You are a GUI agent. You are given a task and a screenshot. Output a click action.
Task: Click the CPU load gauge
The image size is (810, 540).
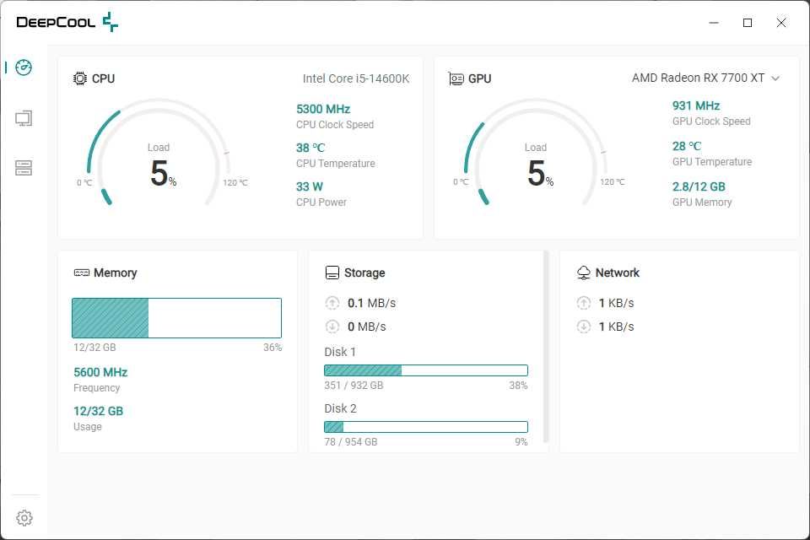pyautogui.click(x=159, y=153)
